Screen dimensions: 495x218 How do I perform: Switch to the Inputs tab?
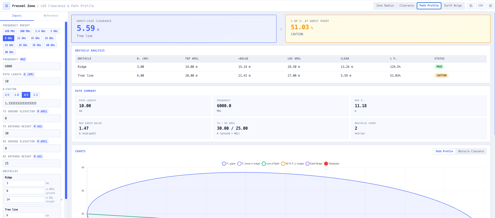(x=17, y=16)
